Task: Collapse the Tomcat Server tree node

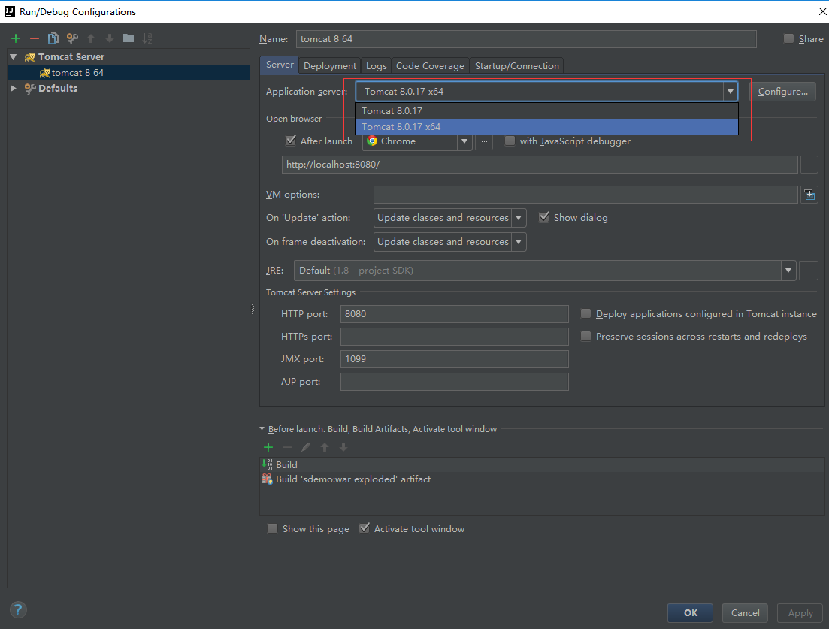Action: click(x=14, y=56)
